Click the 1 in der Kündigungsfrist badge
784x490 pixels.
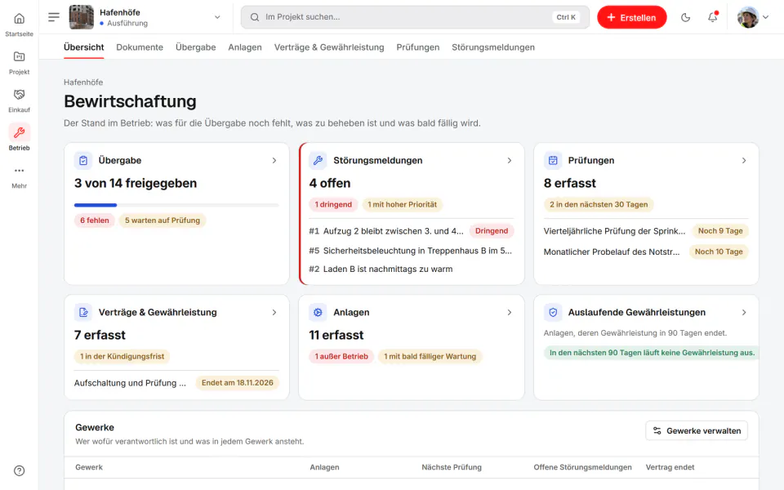pyautogui.click(x=122, y=357)
